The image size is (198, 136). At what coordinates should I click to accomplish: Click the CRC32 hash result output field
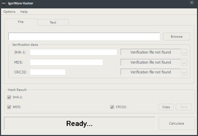coord(143,107)
